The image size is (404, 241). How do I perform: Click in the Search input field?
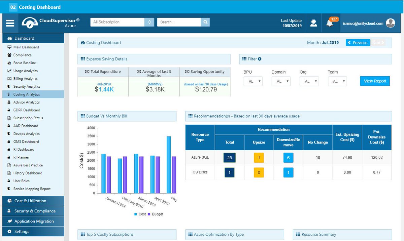coord(179,22)
